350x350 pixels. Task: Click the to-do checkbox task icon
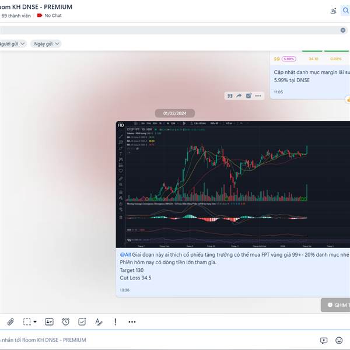tap(82, 321)
